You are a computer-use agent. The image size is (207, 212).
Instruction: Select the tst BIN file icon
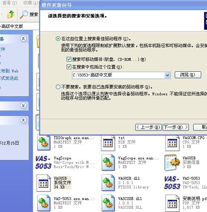click(x=108, y=143)
